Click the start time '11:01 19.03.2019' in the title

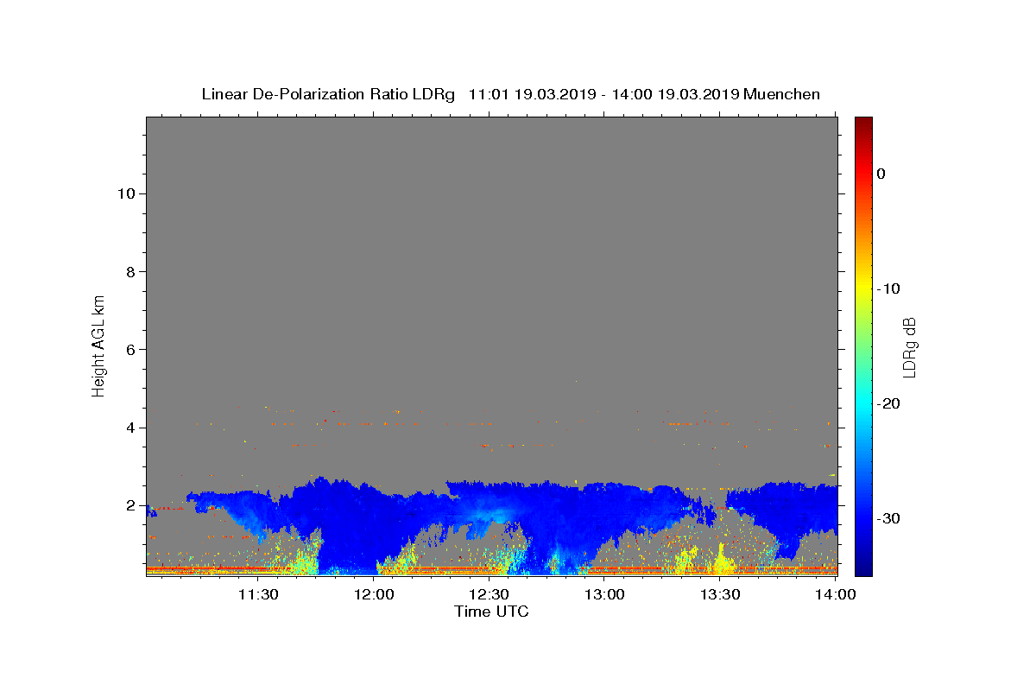tap(532, 94)
